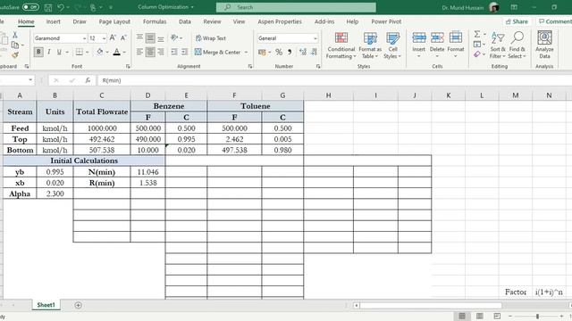Viewport: 572px width, 321px height.
Task: Switch to Page Layout view icon
Action: tap(480, 316)
